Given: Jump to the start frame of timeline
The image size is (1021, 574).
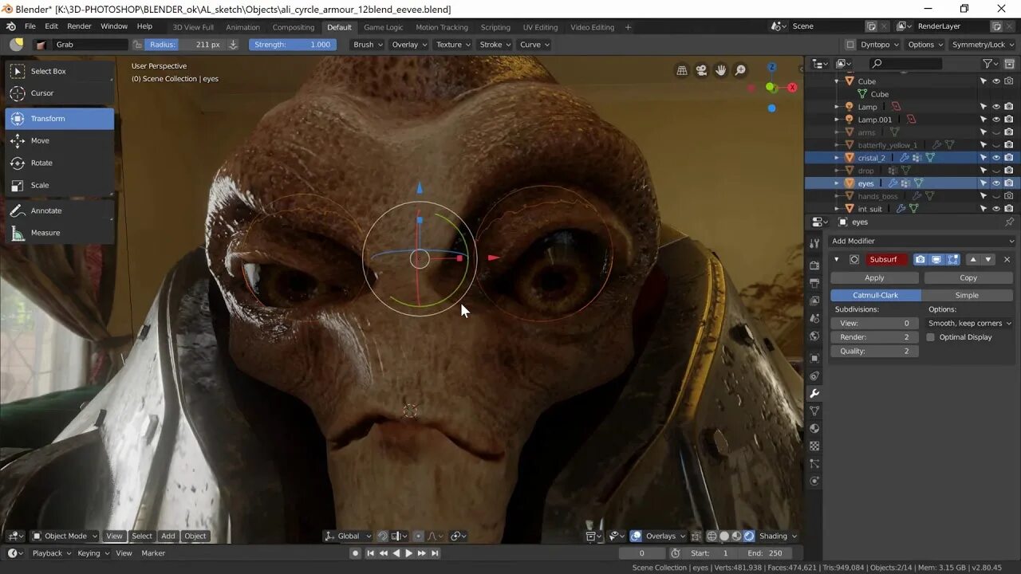Looking at the screenshot, I should pos(370,553).
